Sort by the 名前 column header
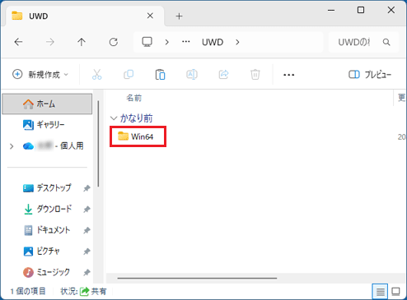The height and width of the screenshot is (300, 407). 133,98
